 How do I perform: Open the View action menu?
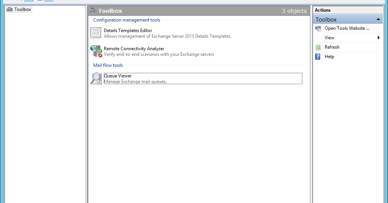point(329,38)
